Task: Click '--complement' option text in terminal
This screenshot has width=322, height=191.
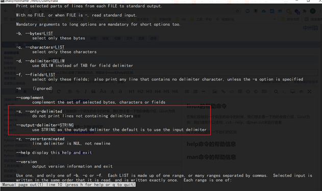Action: [x=30, y=98]
